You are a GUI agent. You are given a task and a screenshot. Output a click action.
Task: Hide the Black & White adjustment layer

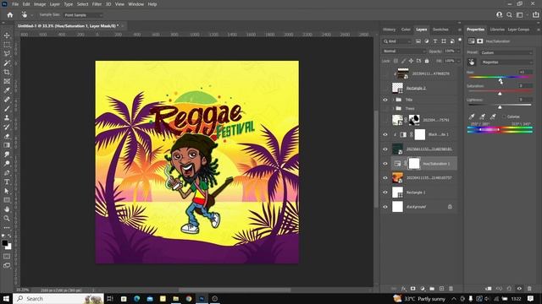(x=385, y=134)
